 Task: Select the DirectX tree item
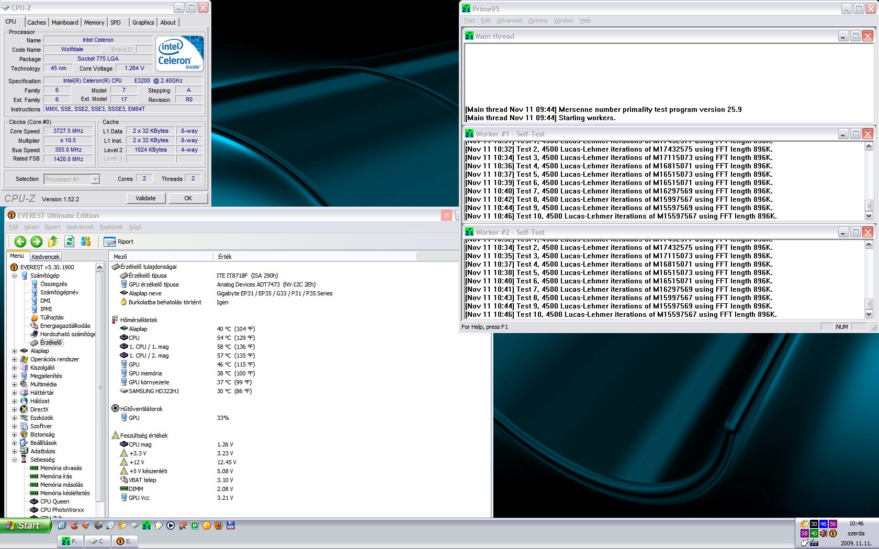click(x=39, y=409)
